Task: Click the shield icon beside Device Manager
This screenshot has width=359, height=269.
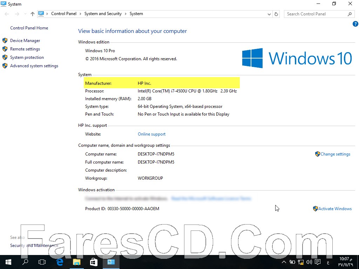Action: 5,41
